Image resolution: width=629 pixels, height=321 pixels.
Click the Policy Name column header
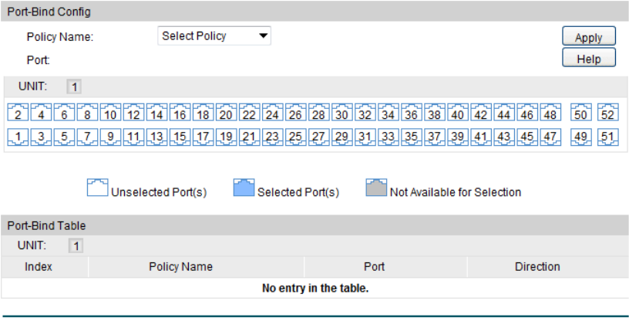180,267
